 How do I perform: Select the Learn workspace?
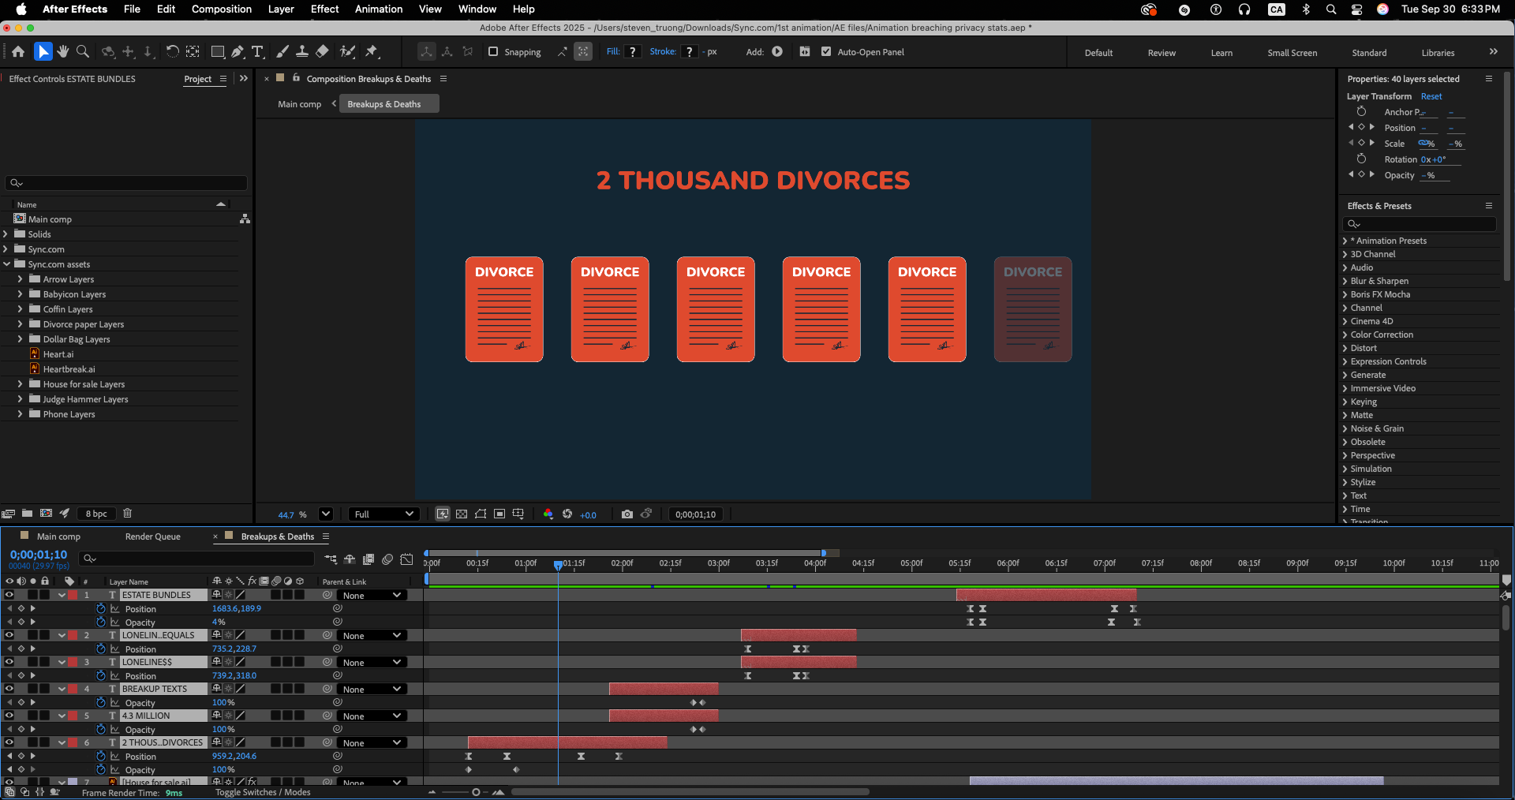click(1221, 53)
